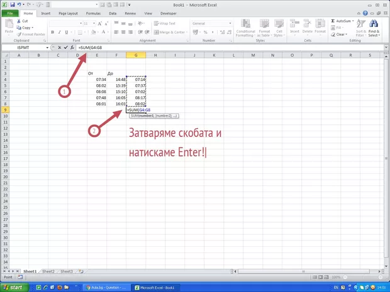Image resolution: width=390 pixels, height=292 pixels.
Task: Switch to the Insert ribbon tab
Action: tap(45, 13)
